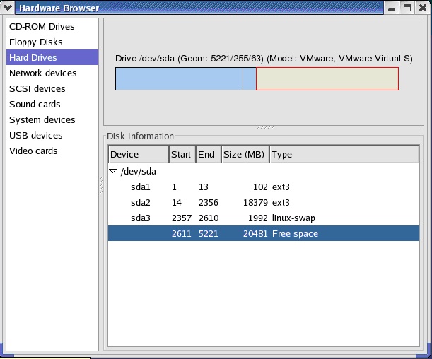Click the Size (MB) column header

tap(244, 155)
